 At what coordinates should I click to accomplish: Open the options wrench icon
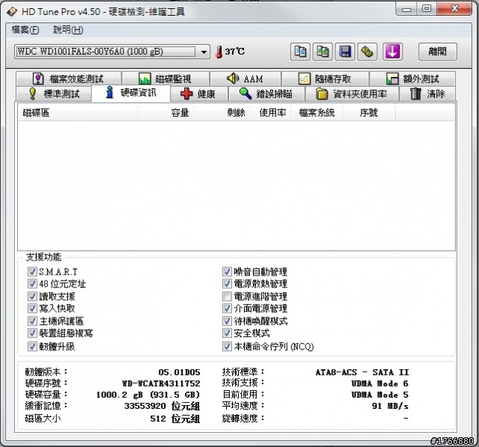click(367, 52)
